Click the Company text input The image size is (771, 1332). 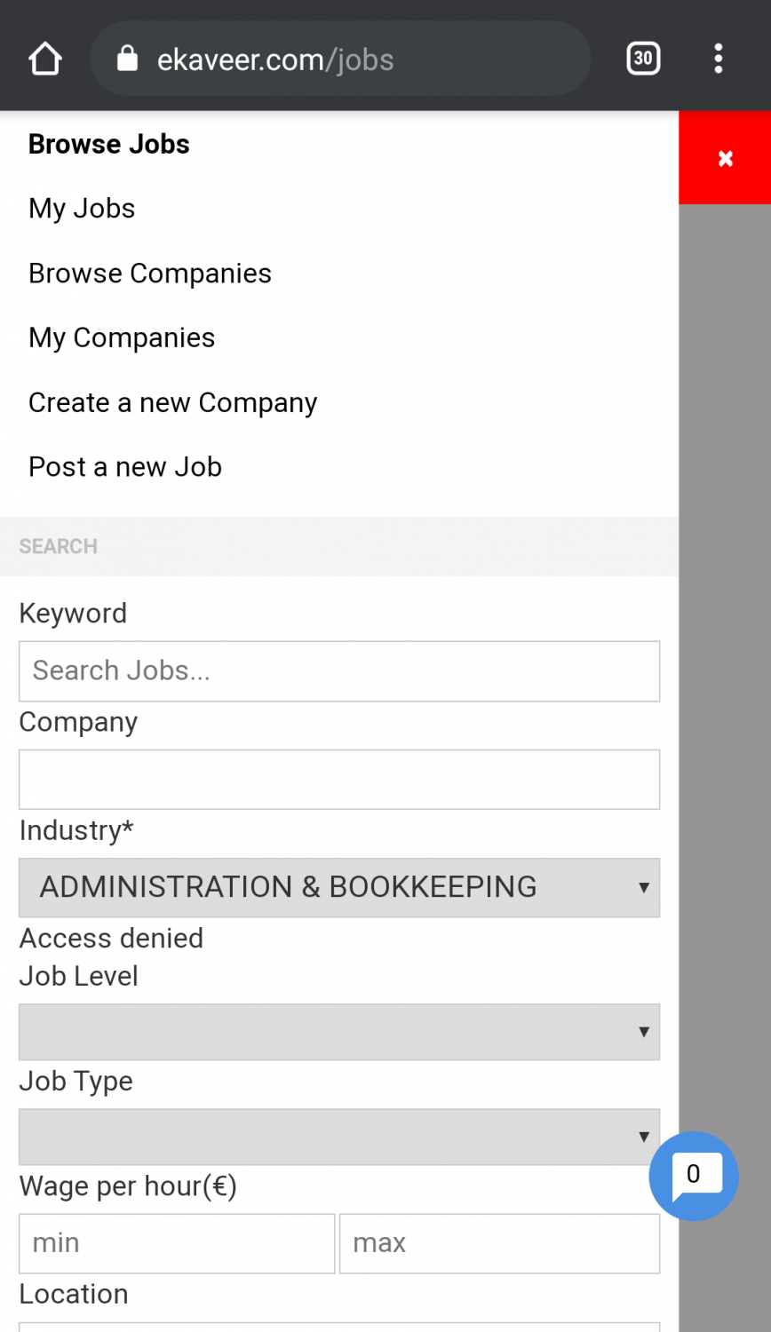click(339, 780)
